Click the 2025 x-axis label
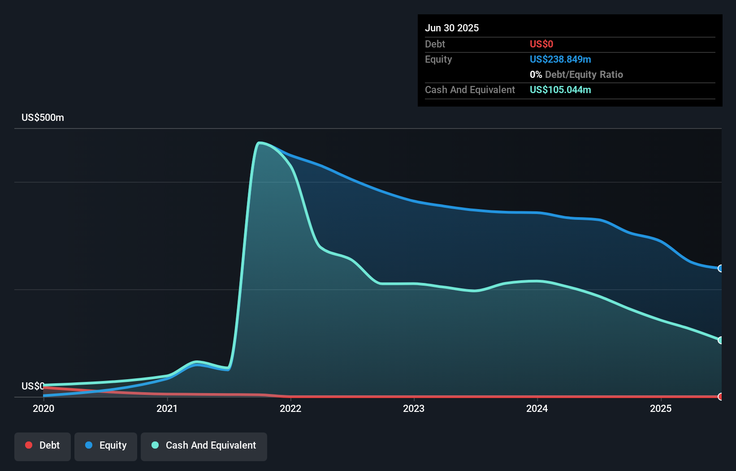This screenshot has height=471, width=736. (x=661, y=408)
